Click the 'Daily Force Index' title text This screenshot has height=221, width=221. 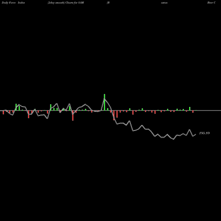coord(13,3)
